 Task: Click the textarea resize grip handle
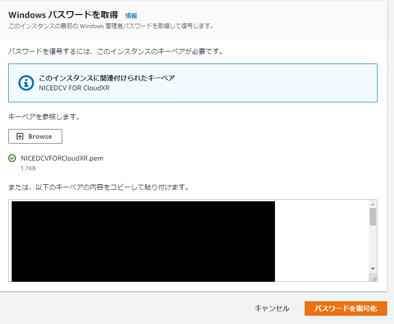pyautogui.click(x=374, y=278)
